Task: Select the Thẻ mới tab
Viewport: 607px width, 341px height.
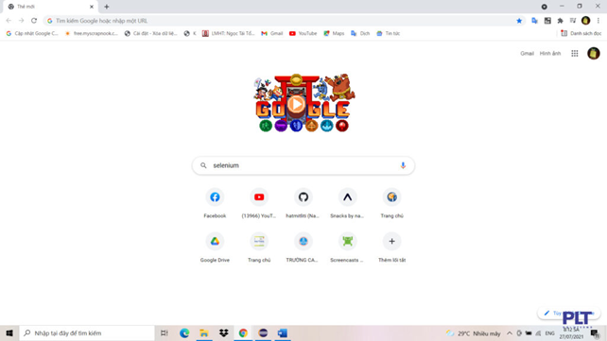Action: pos(50,7)
